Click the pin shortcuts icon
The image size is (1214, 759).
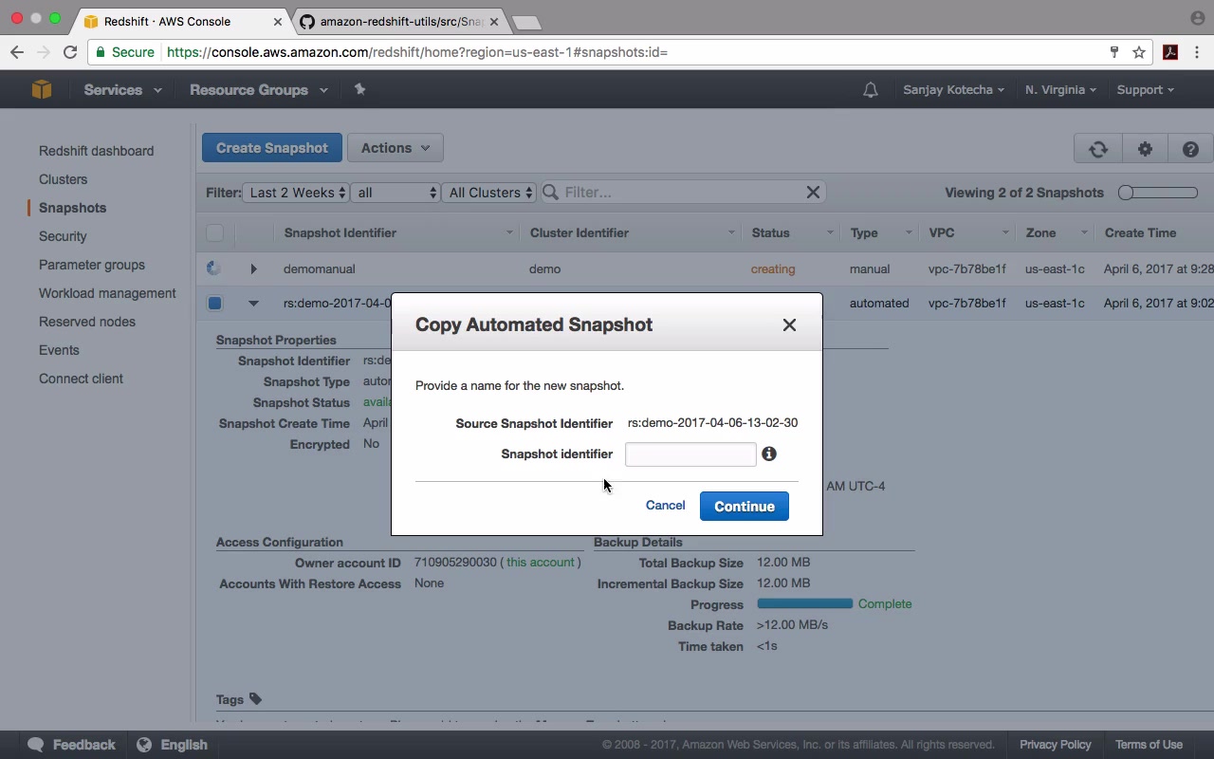coord(359,89)
